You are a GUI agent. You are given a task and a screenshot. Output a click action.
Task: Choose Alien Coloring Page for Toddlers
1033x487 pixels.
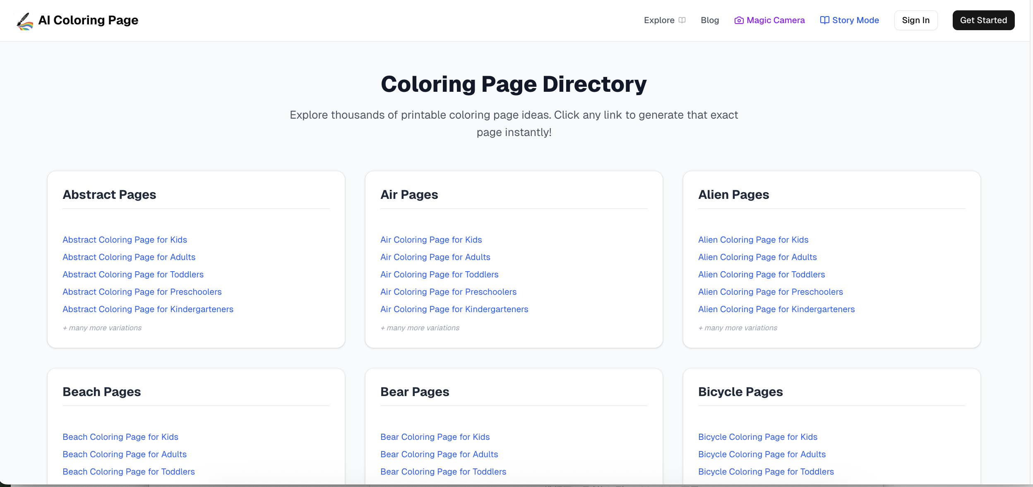761,275
